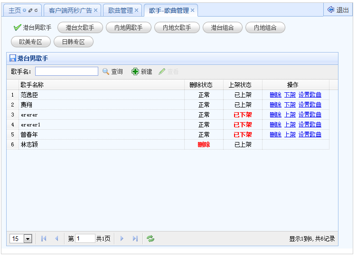This screenshot has width=357, height=258.
Task: Open the 客户端两秒广告 tab
Action: point(70,10)
